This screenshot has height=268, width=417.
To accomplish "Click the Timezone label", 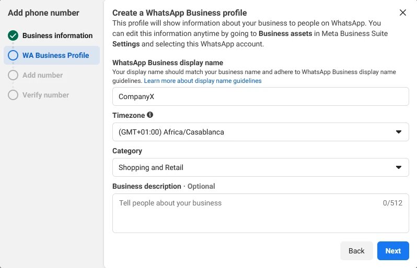I will point(129,115).
